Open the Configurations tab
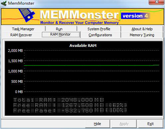This screenshot has height=129, width=165. click(x=100, y=35)
